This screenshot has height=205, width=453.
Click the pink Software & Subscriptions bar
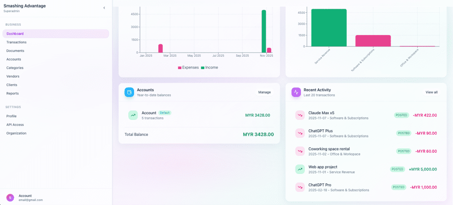click(373, 40)
